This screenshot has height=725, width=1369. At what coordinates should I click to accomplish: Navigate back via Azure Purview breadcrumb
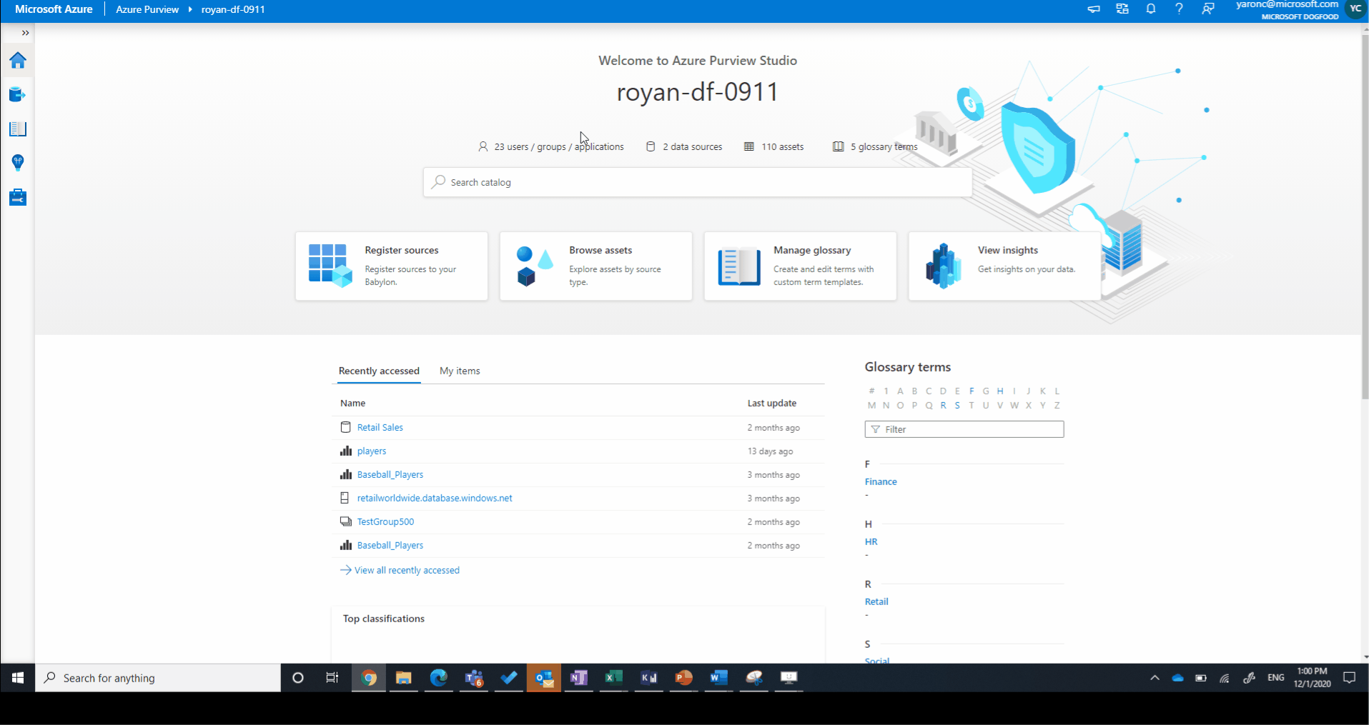coord(147,9)
